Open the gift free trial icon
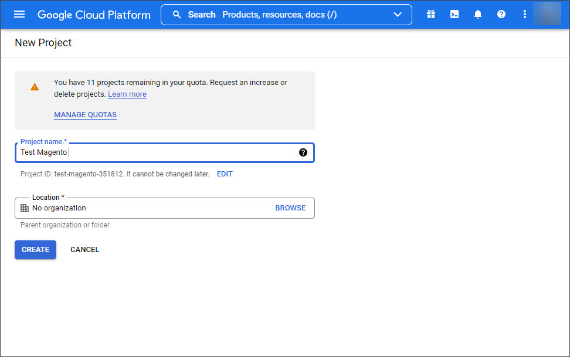570x357 pixels. (431, 14)
